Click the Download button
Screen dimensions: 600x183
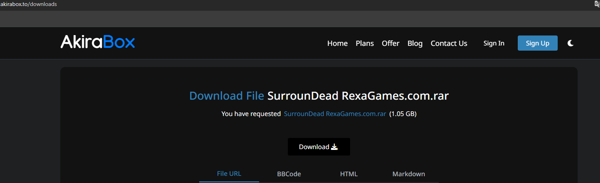click(319, 147)
